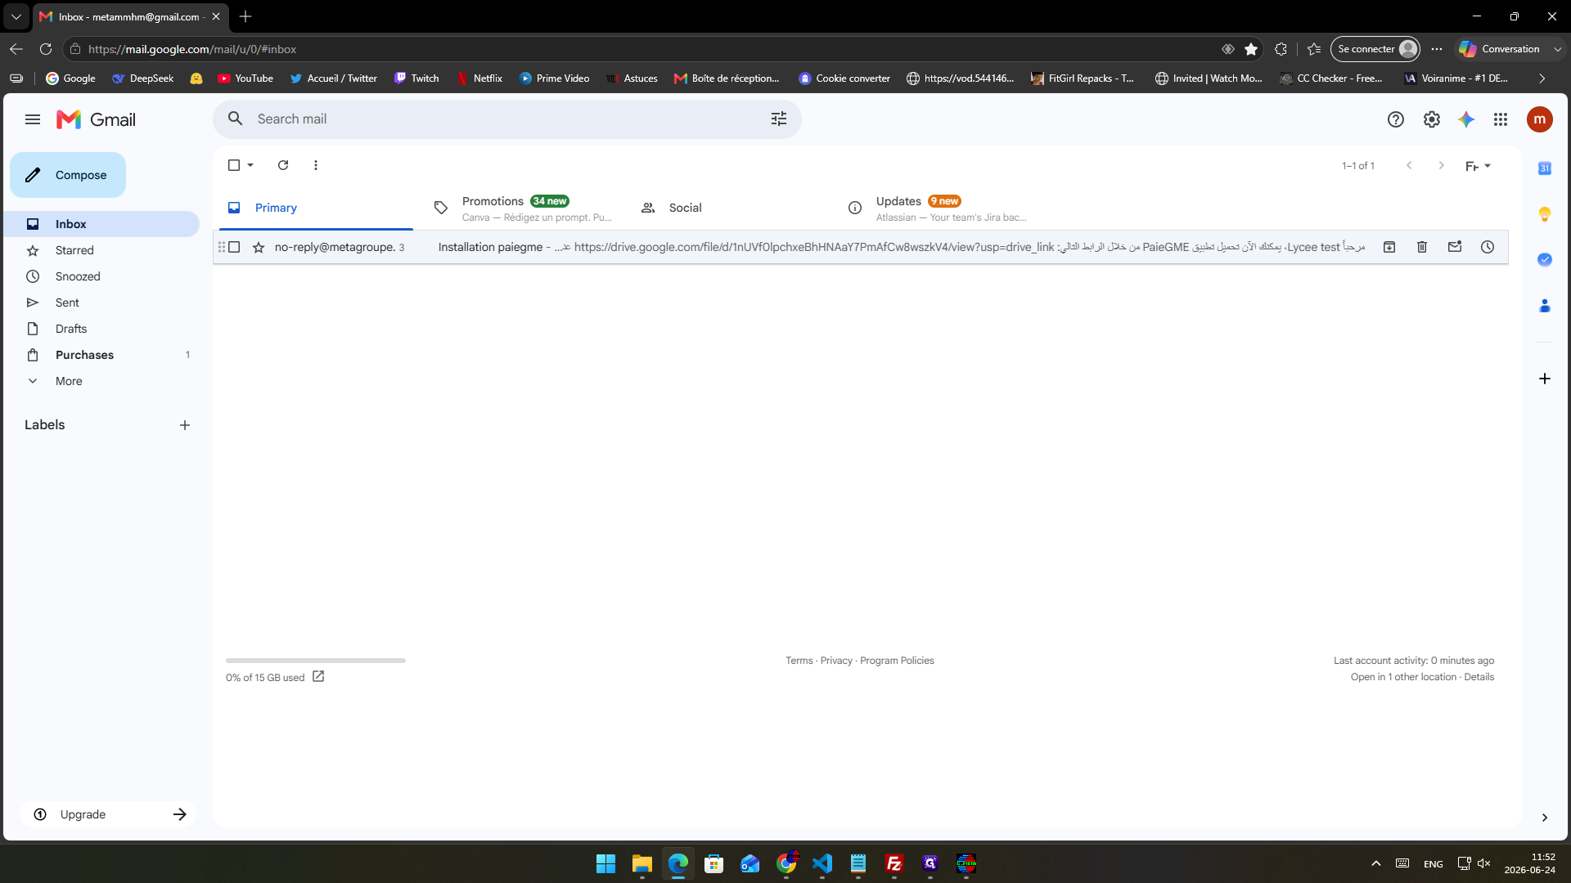1571x883 pixels.
Task: Archive the Installation paiegme email
Action: (1389, 247)
